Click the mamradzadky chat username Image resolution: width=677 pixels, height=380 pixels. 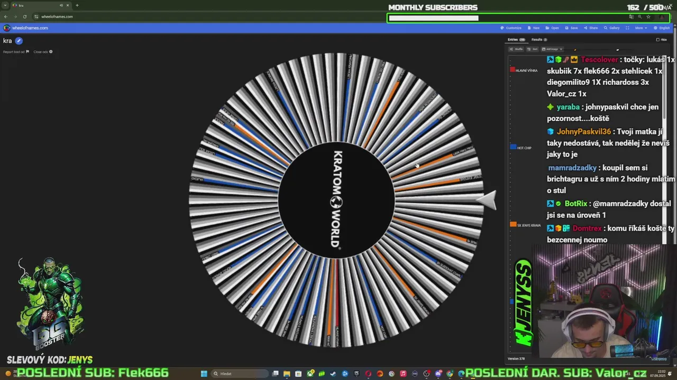pos(572,168)
